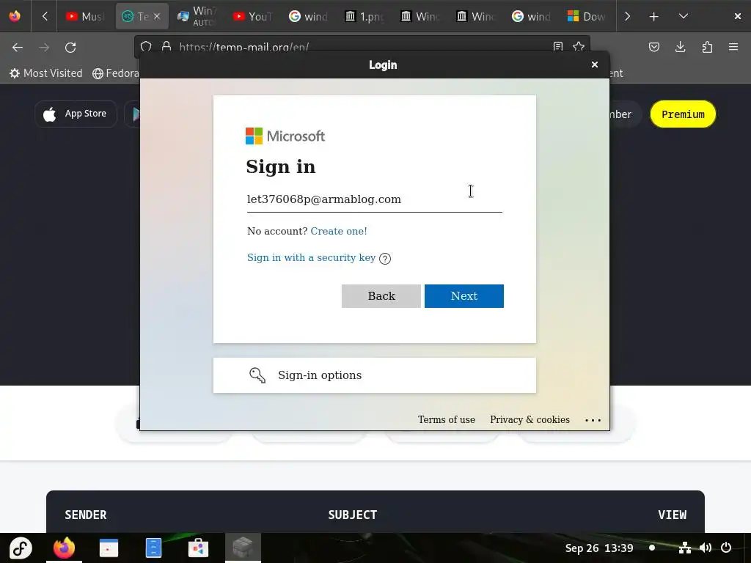Click the tracking protection shield icon
The width and height of the screenshot is (751, 563).
[x=146, y=46]
